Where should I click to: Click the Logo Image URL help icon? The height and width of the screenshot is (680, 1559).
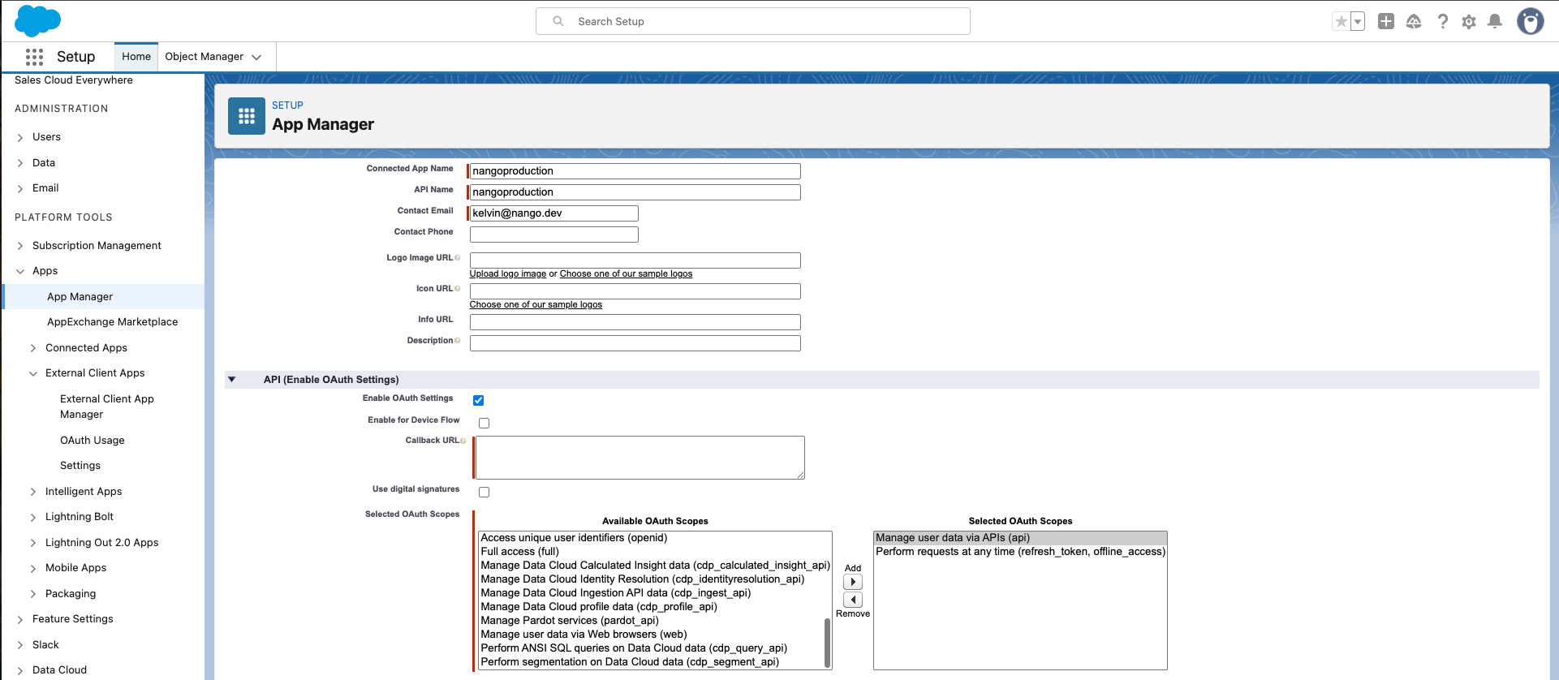coord(458,258)
